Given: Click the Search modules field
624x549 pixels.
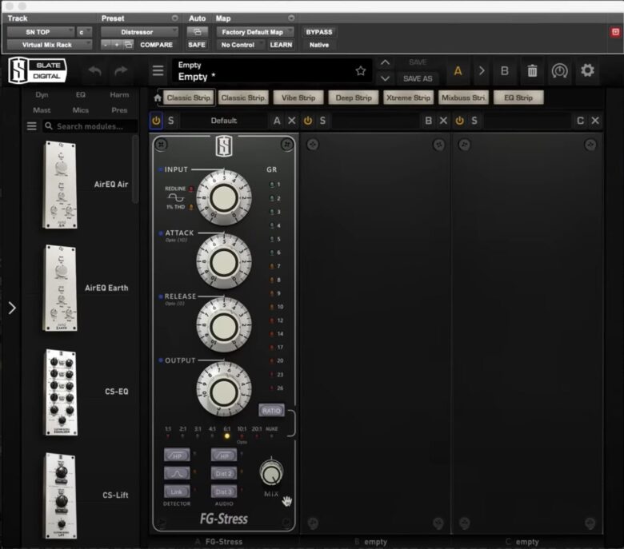Looking at the screenshot, I should click(90, 126).
